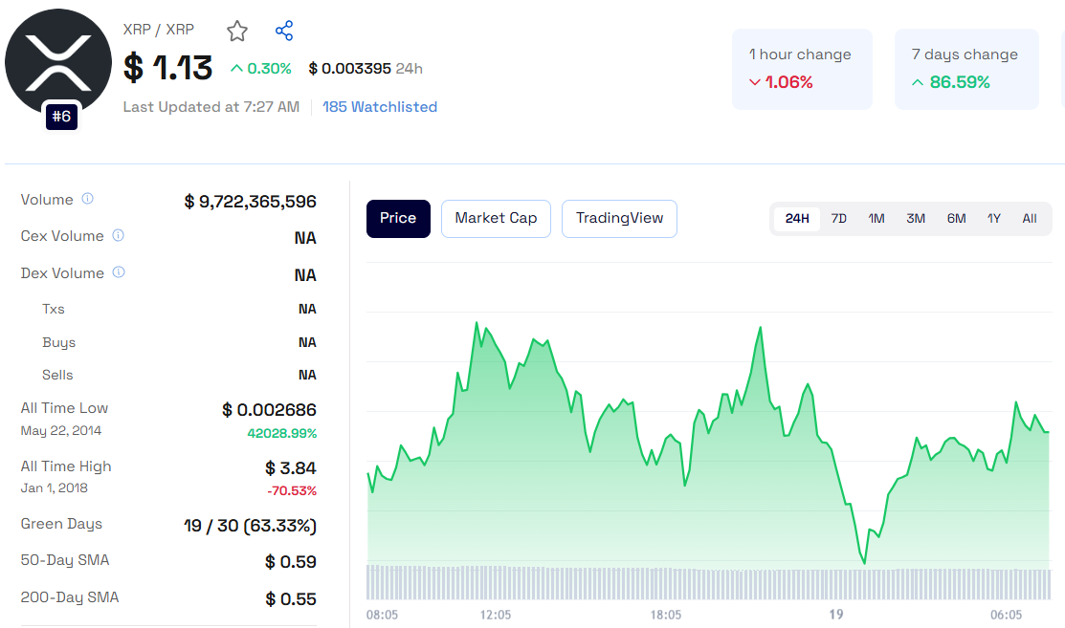1065x628 pixels.
Task: Click the lowest dip point on price chart
Action: click(x=864, y=562)
